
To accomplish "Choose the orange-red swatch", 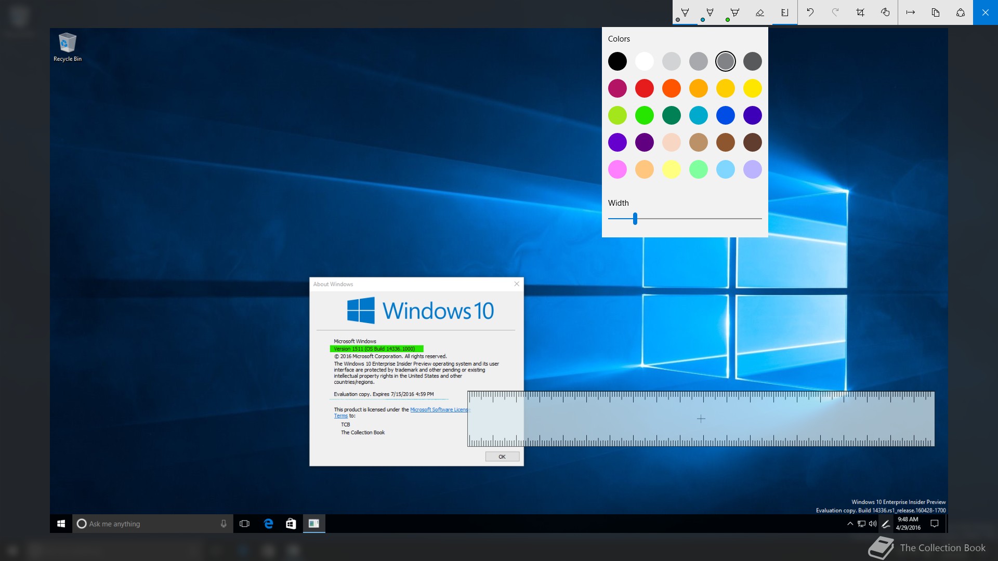I will (x=672, y=88).
